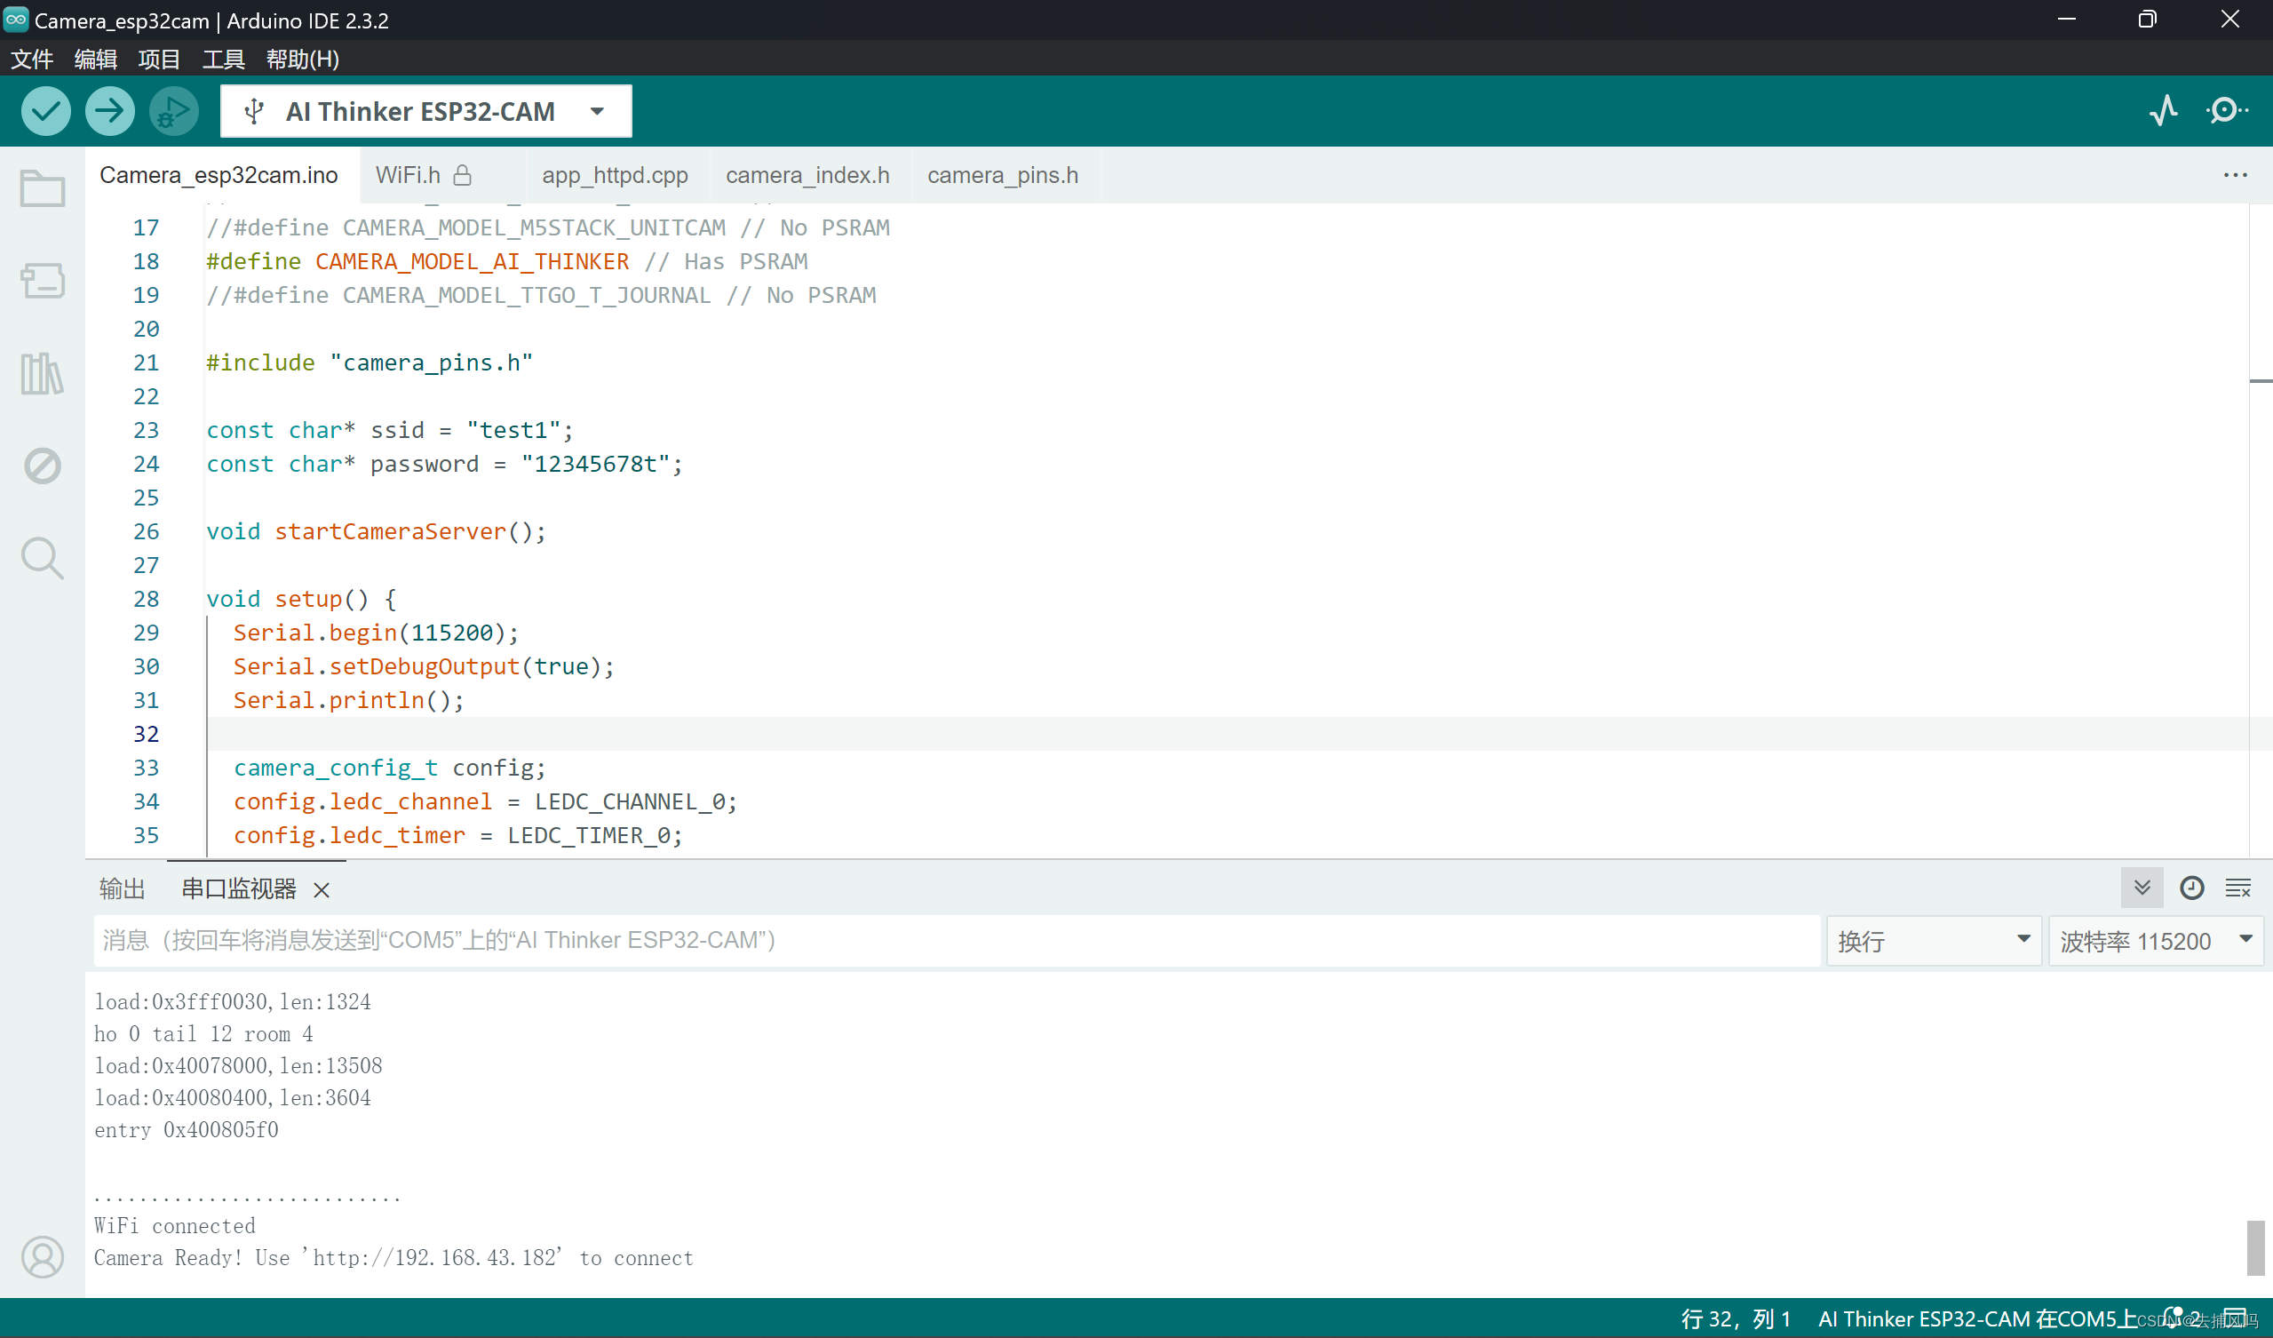Open the Library Manager books icon
Screen dimensions: 2273x1338
tap(42, 372)
